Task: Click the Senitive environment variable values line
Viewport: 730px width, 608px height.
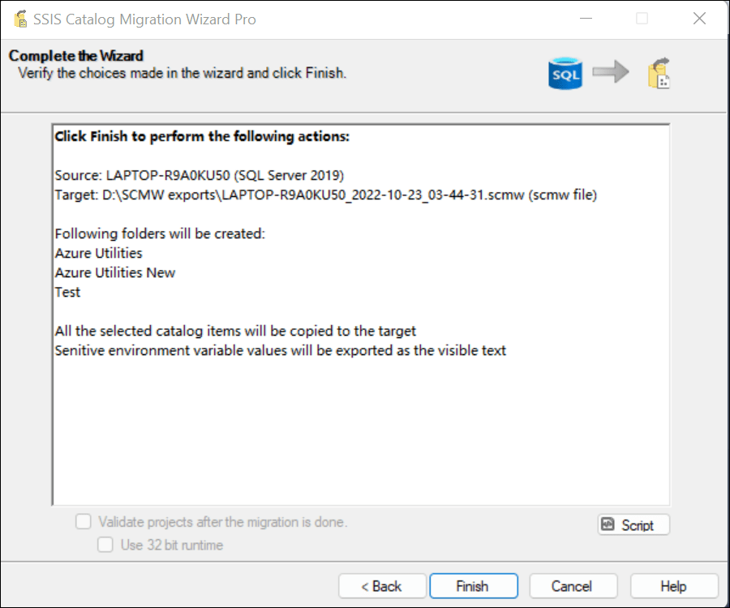Action: click(x=281, y=350)
